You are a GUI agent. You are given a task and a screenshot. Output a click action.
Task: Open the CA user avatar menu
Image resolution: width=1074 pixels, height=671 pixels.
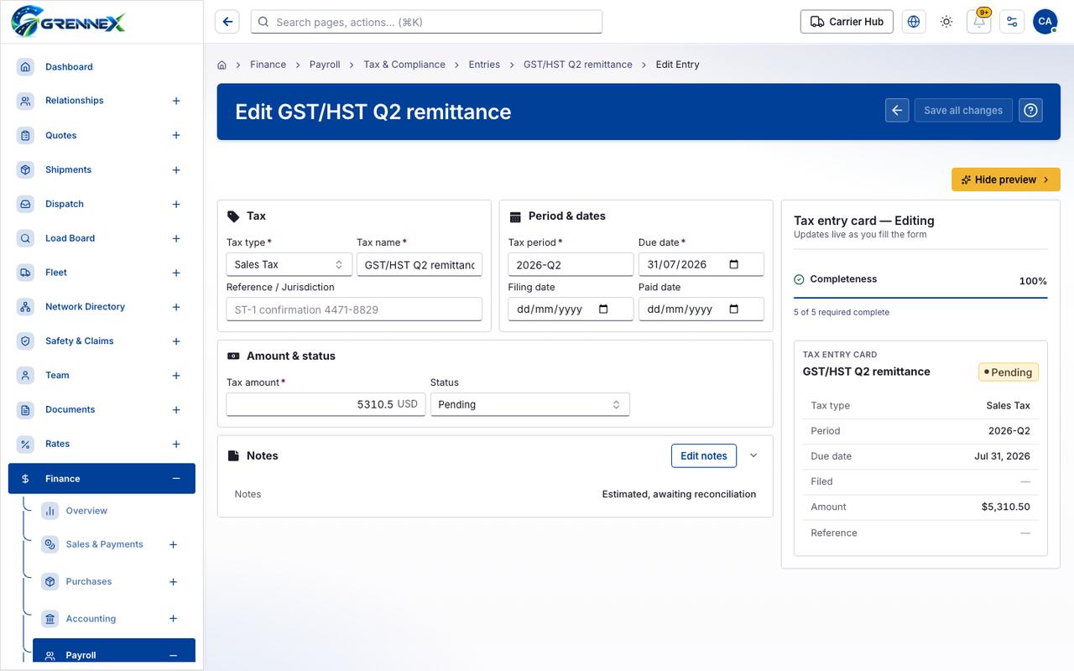pos(1045,22)
